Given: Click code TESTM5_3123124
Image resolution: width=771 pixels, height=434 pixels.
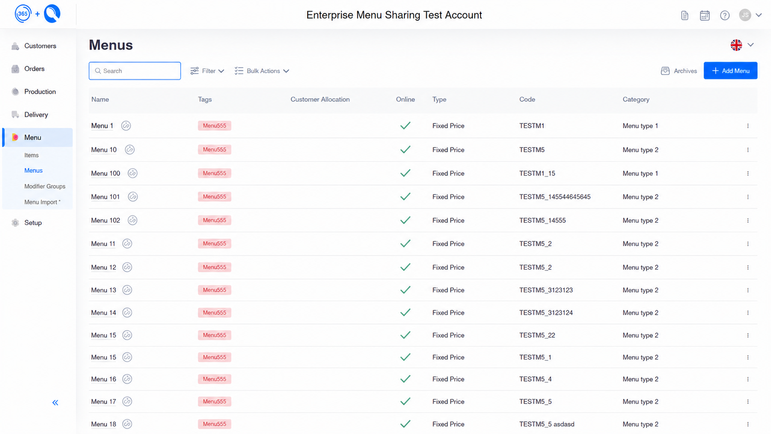Looking at the screenshot, I should 546,312.
